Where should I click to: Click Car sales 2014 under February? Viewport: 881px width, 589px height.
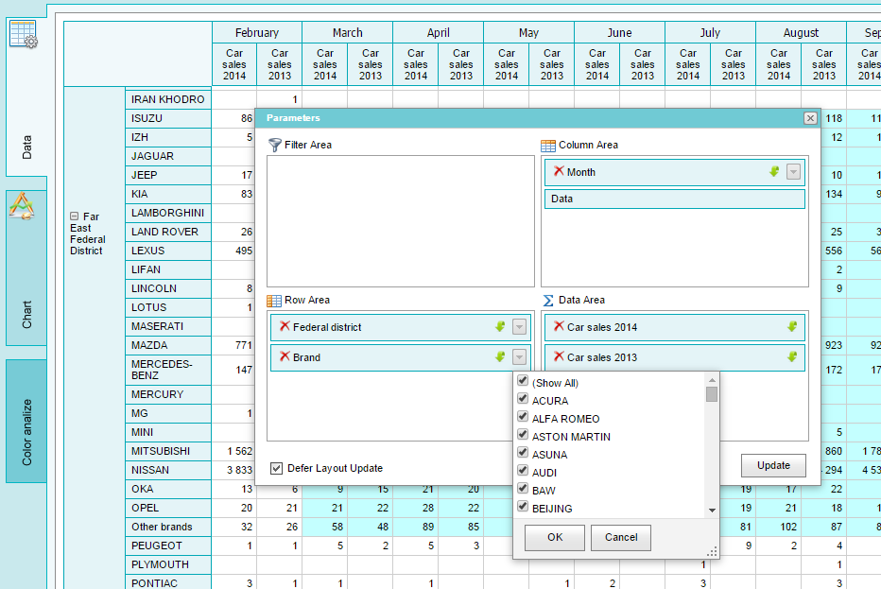coord(234,64)
